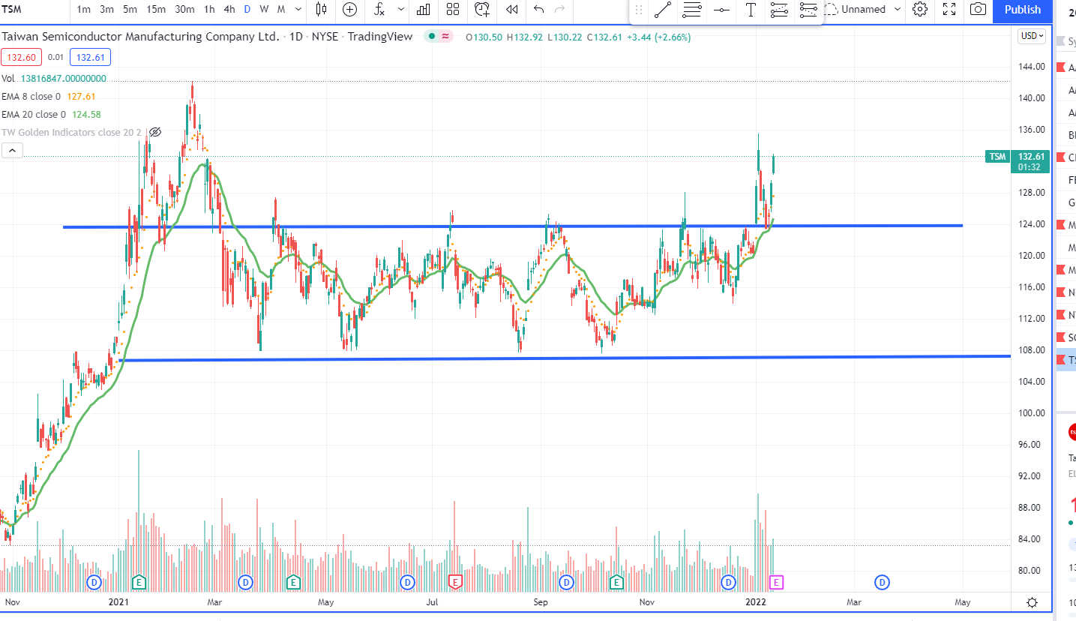
Task: Switch to the 1h interval
Action: (209, 10)
